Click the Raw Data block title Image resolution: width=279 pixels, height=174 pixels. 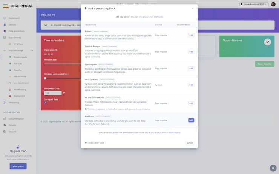point(89,117)
